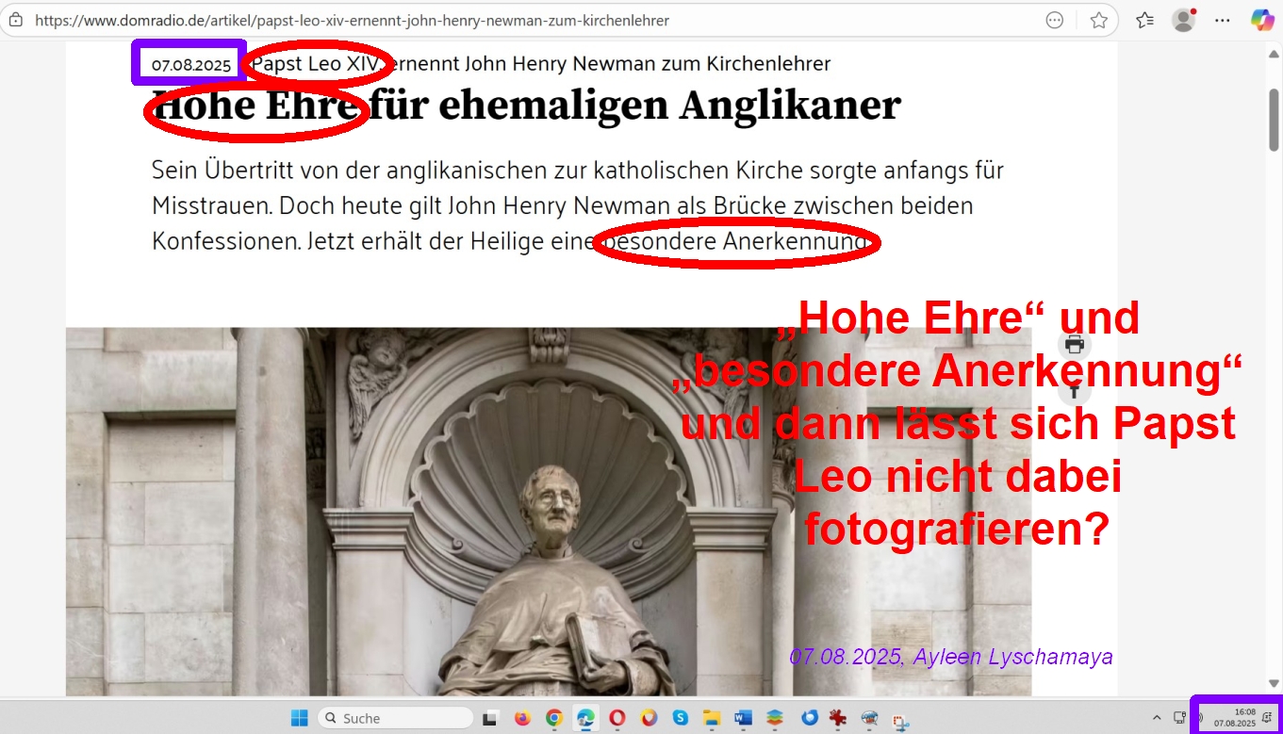Open File Explorer from the taskbar

[712, 718]
